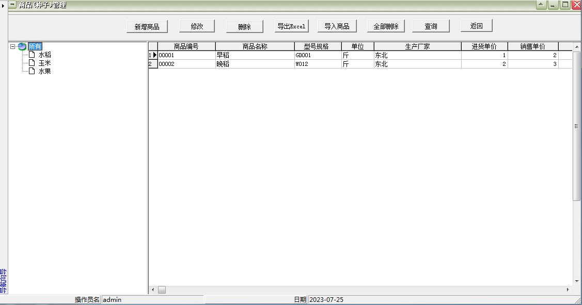Select the 玉米 category
The height and width of the screenshot is (305, 582).
tap(44, 63)
